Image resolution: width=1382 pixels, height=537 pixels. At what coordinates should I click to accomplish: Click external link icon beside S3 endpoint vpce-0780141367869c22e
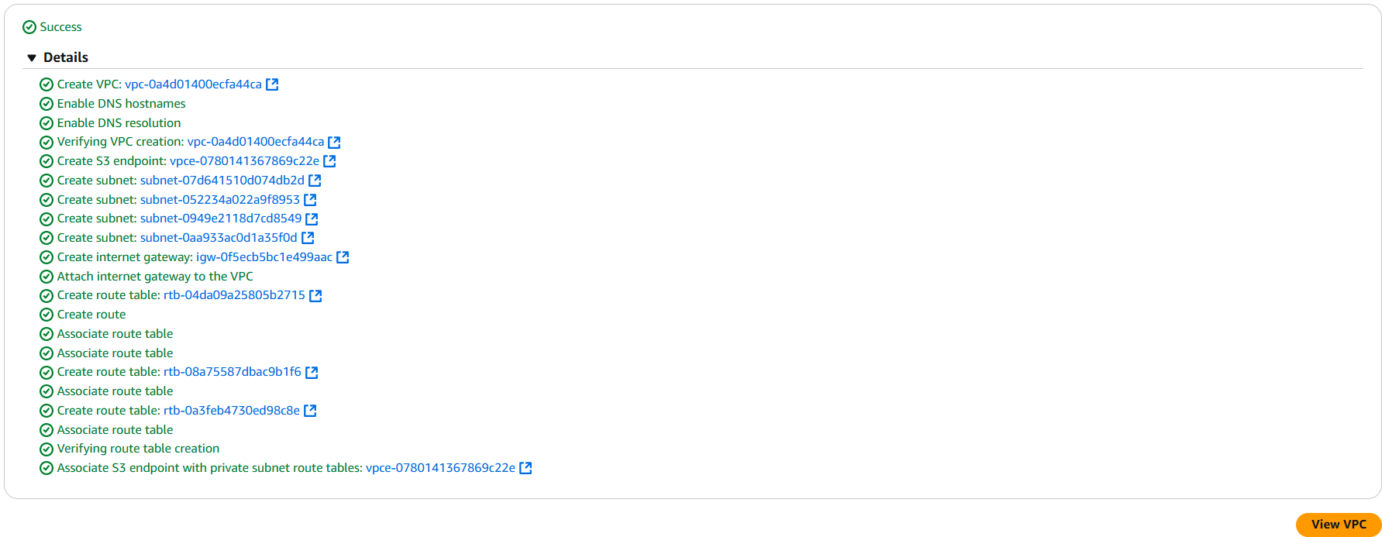click(330, 161)
